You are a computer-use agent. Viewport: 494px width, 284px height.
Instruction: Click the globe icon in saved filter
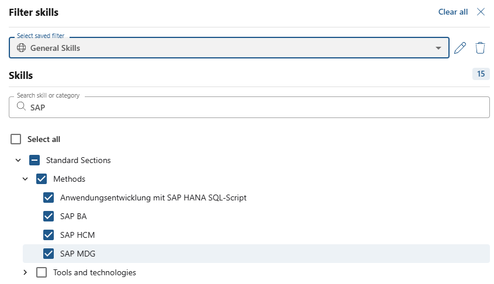click(21, 48)
